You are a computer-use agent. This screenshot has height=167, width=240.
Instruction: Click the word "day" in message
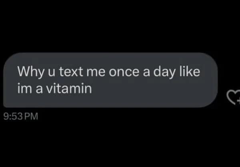(164, 72)
